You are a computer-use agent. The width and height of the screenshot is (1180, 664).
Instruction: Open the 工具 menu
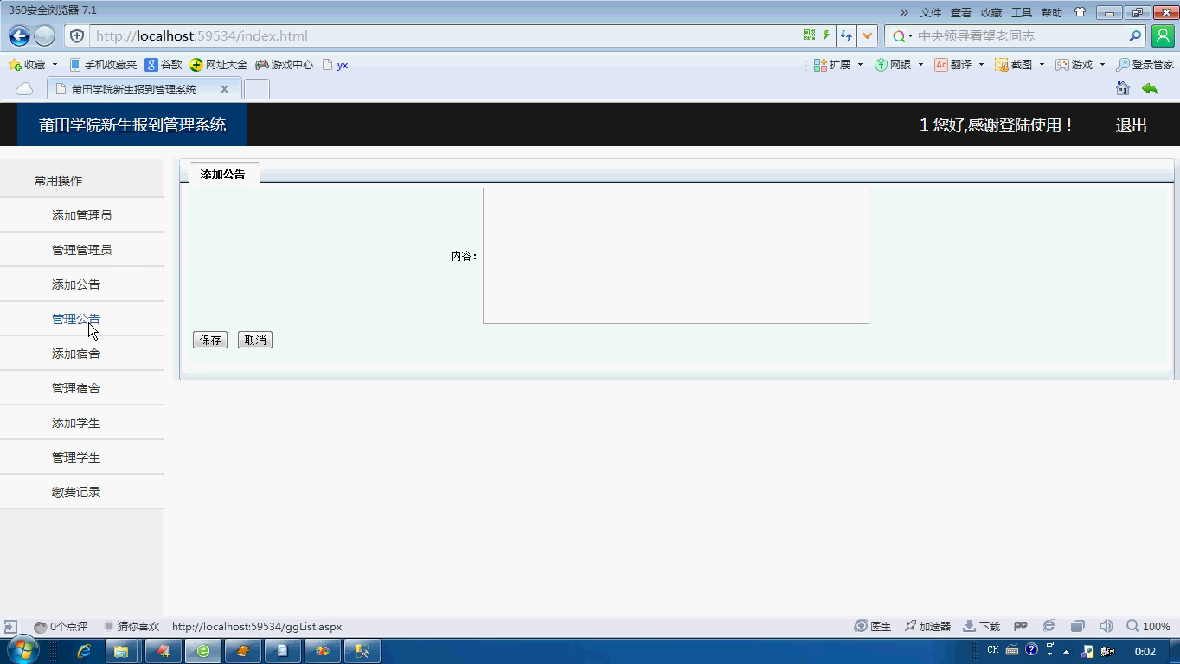tap(1022, 12)
